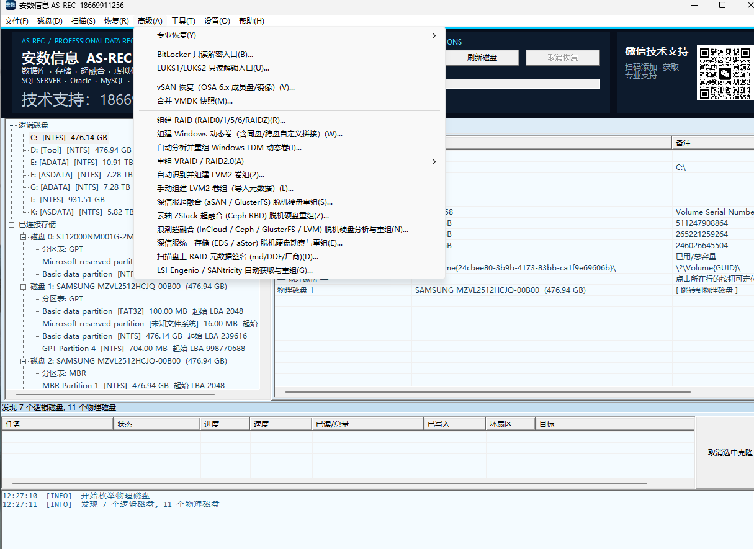This screenshot has height=549, width=754.
Task: Click the AS-REC app icon in title bar
Action: coord(11,6)
